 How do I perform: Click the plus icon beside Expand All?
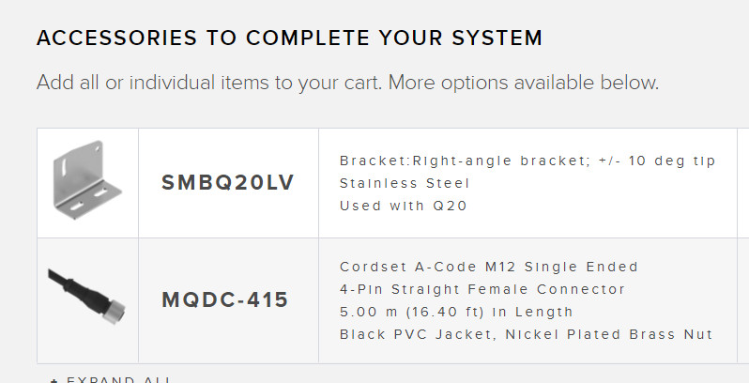point(53,380)
